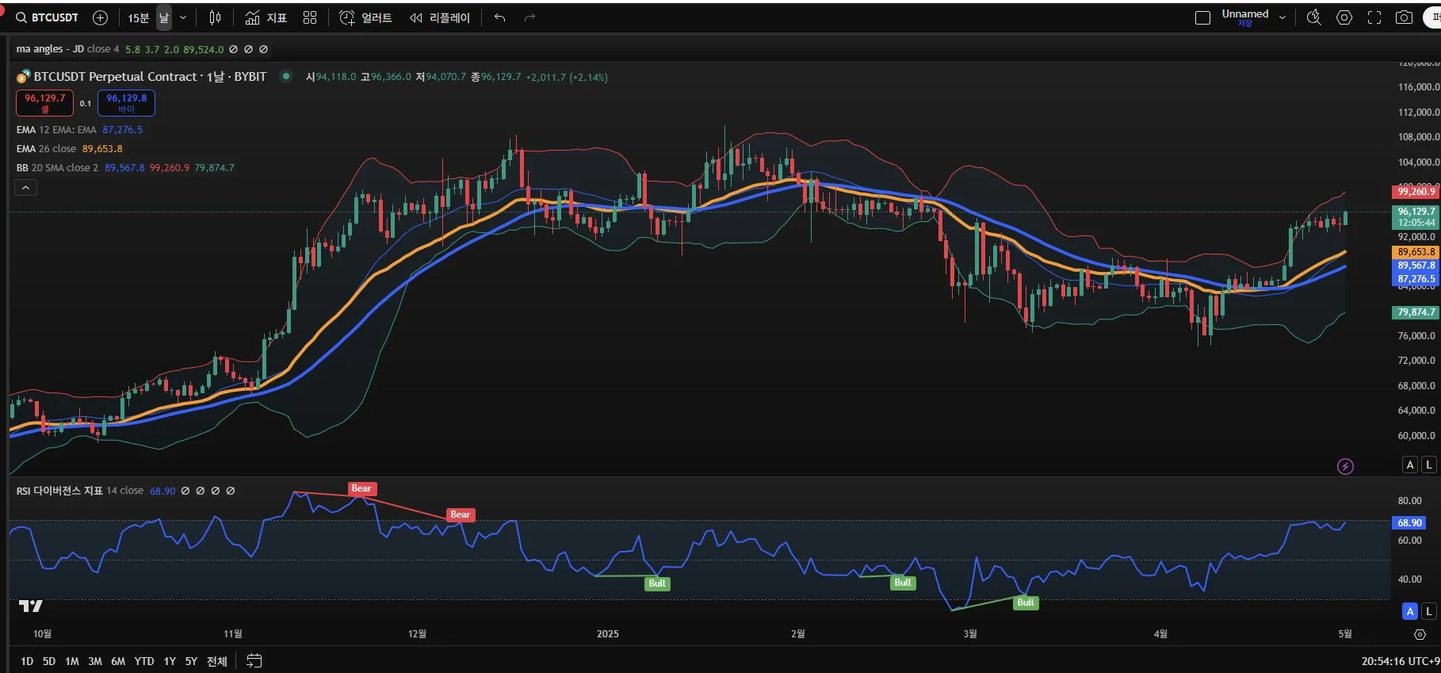Image resolution: width=1441 pixels, height=673 pixels.
Task: Click the red sell price button 96,129.7
Action: pyautogui.click(x=44, y=102)
